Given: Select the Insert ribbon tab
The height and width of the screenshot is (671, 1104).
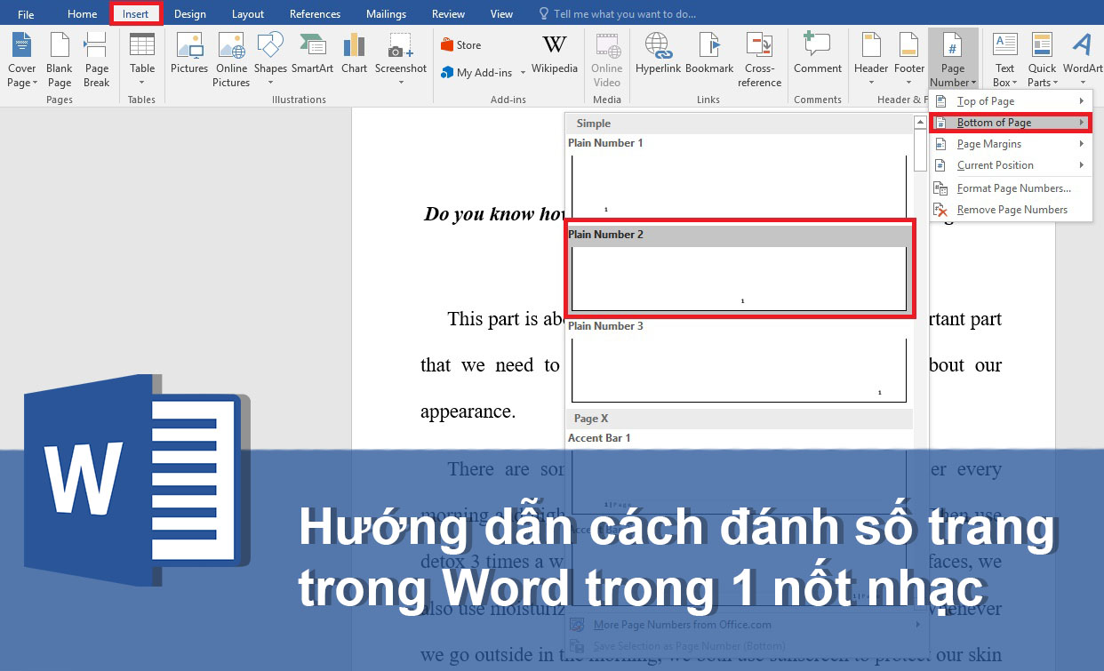Looking at the screenshot, I should click(136, 14).
